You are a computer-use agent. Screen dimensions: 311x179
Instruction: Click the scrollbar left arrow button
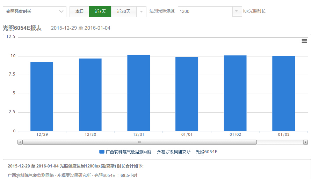point(20,142)
